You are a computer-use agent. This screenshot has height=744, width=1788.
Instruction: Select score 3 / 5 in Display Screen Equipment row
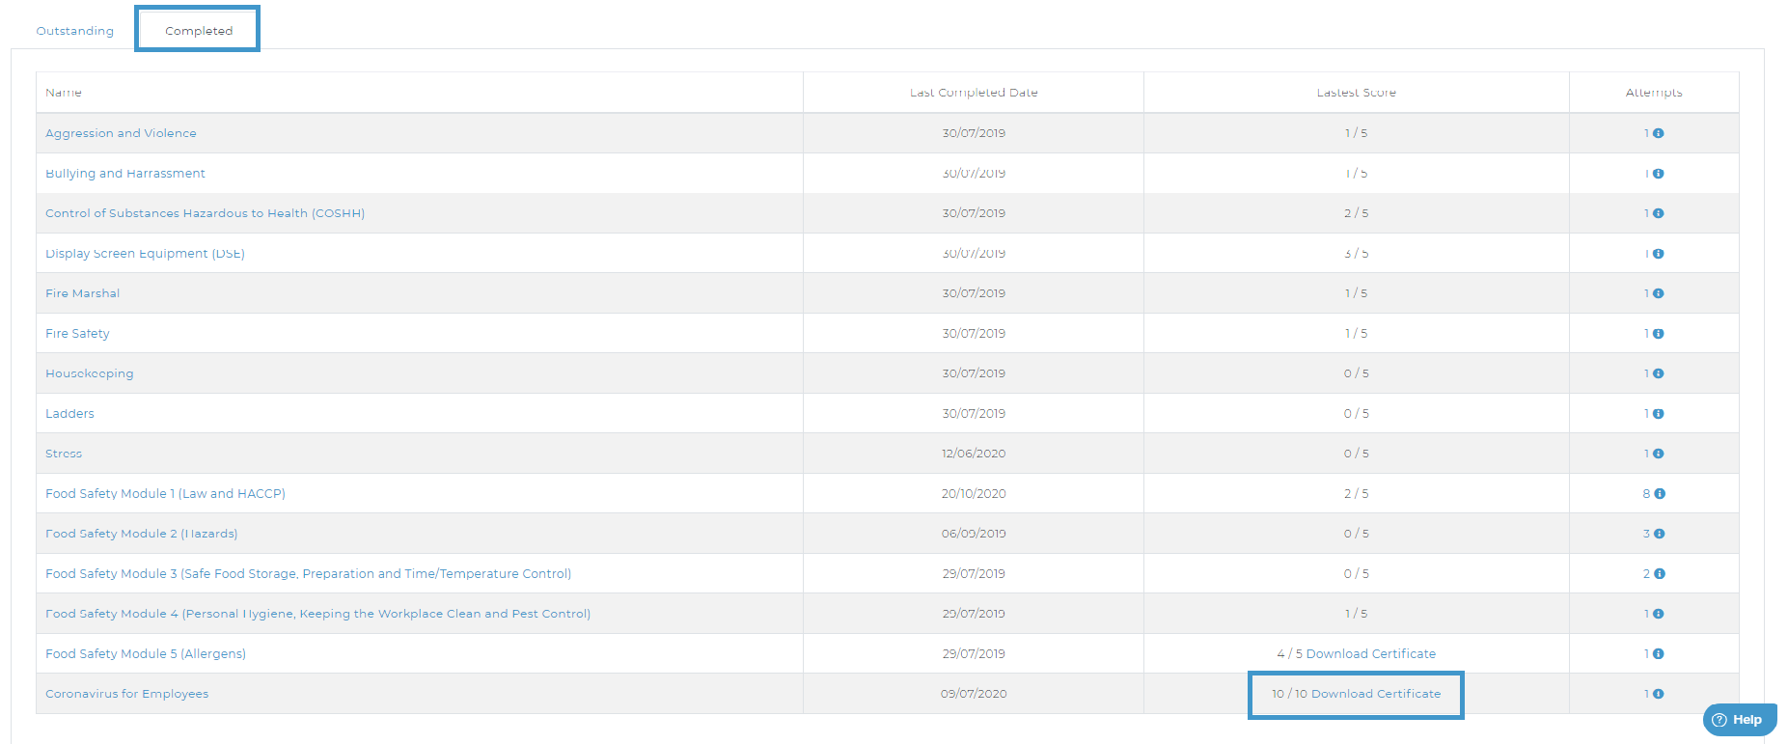point(1356,254)
